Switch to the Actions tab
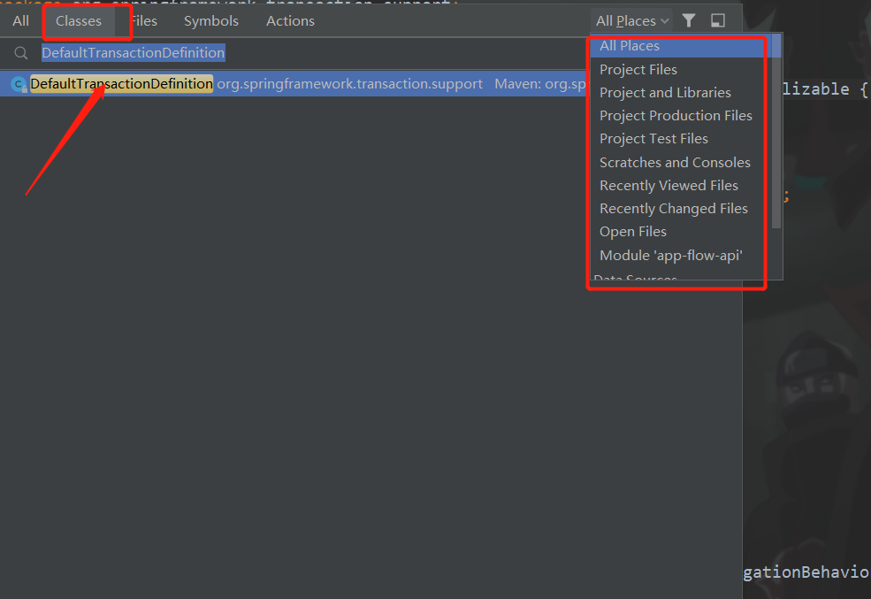The height and width of the screenshot is (599, 871). point(289,20)
